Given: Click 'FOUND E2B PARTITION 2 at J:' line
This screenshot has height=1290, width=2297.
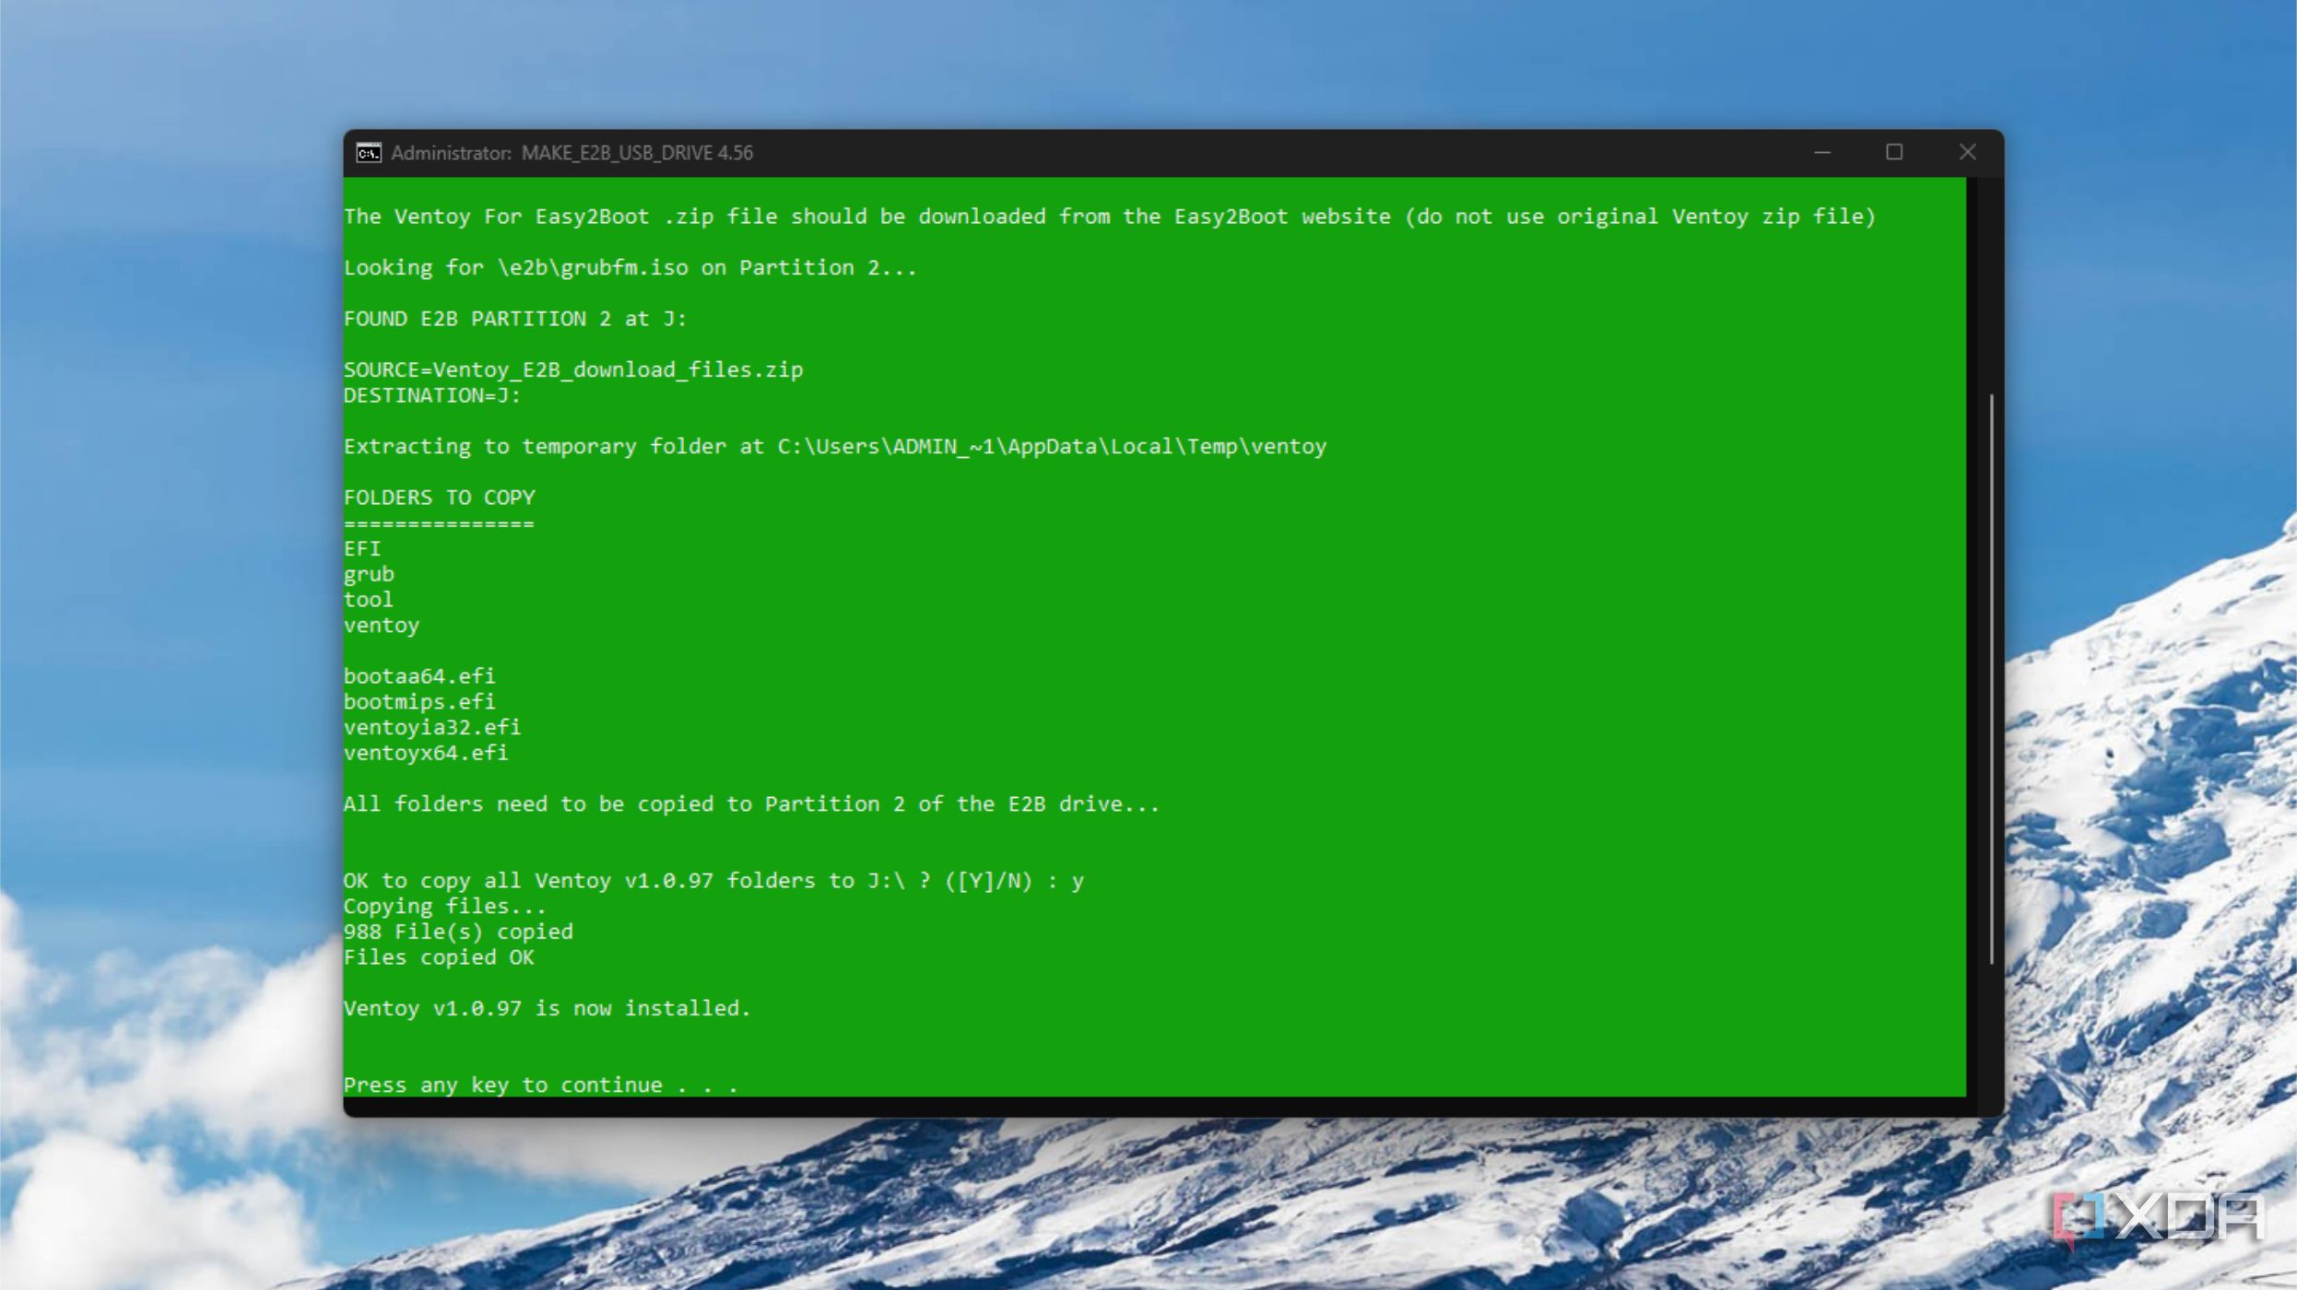Looking at the screenshot, I should pyautogui.click(x=515, y=319).
